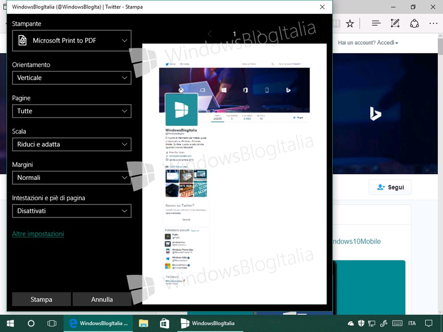Click the Cortana circle on the taskbar
This screenshot has height=332, width=443.
[31, 323]
